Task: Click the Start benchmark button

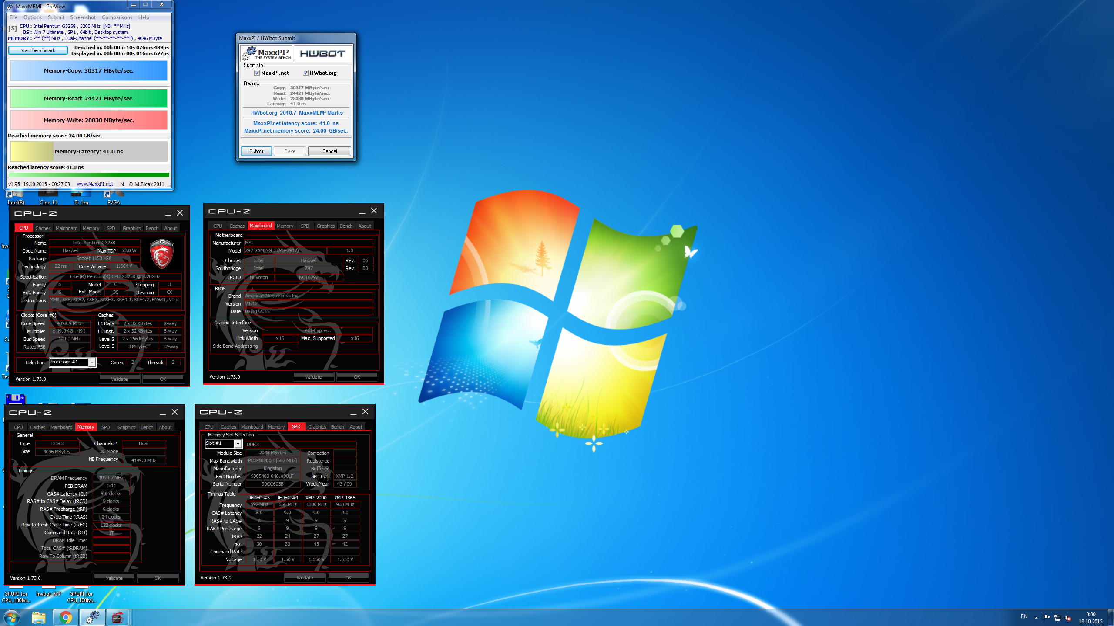Action: tap(38, 50)
